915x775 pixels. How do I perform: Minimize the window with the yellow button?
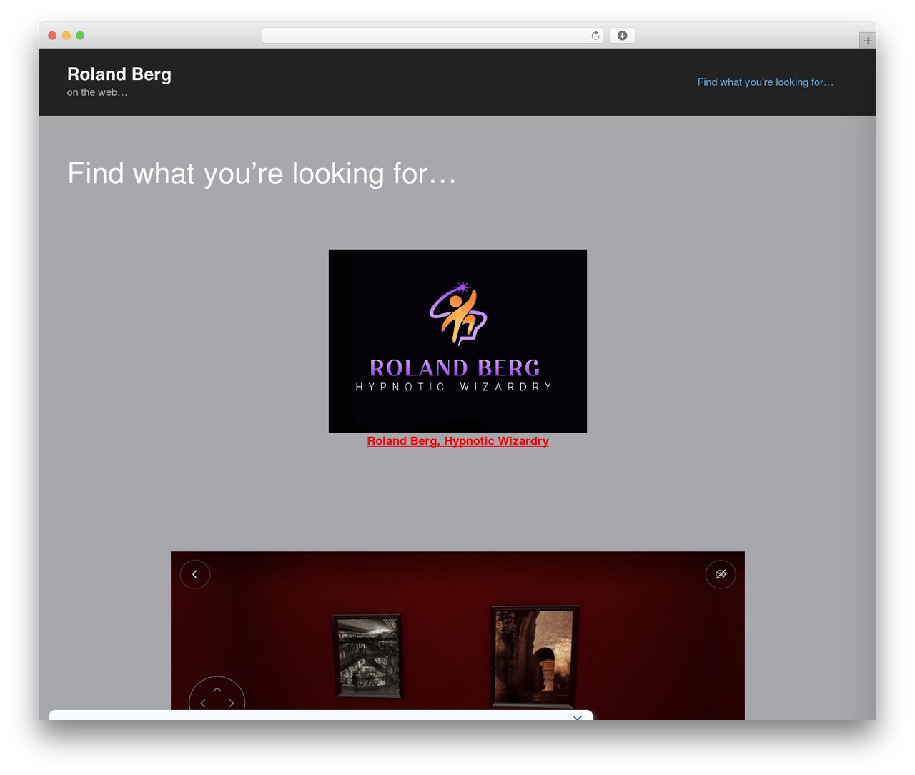[66, 36]
